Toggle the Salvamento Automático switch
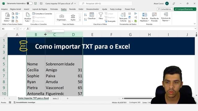The width and height of the screenshot is (198, 111). tap(29, 3)
